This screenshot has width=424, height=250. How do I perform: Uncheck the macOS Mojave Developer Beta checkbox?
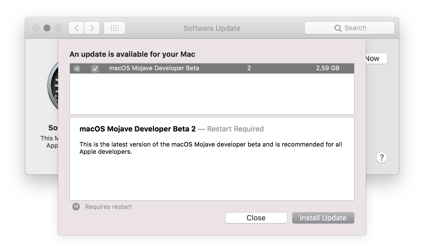click(x=95, y=69)
